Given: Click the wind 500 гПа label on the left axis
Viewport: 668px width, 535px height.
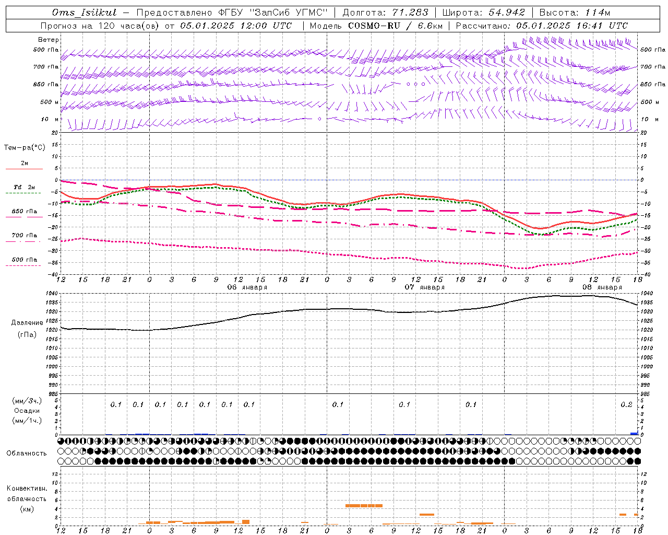Looking at the screenshot, I should [46, 50].
